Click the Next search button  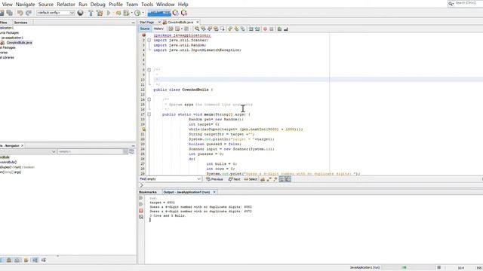pyautogui.click(x=235, y=179)
